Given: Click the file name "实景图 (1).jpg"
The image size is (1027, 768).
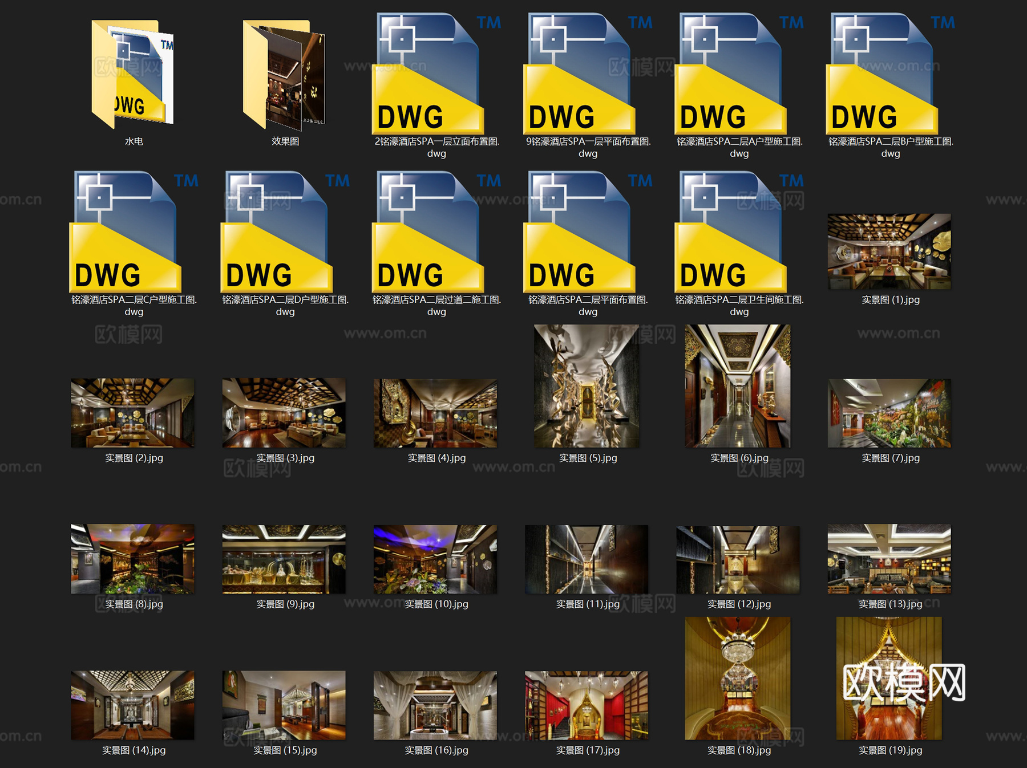Looking at the screenshot, I should tap(891, 300).
